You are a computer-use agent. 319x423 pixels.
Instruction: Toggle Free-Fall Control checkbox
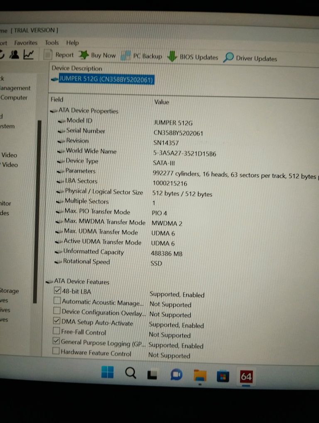(x=56, y=331)
